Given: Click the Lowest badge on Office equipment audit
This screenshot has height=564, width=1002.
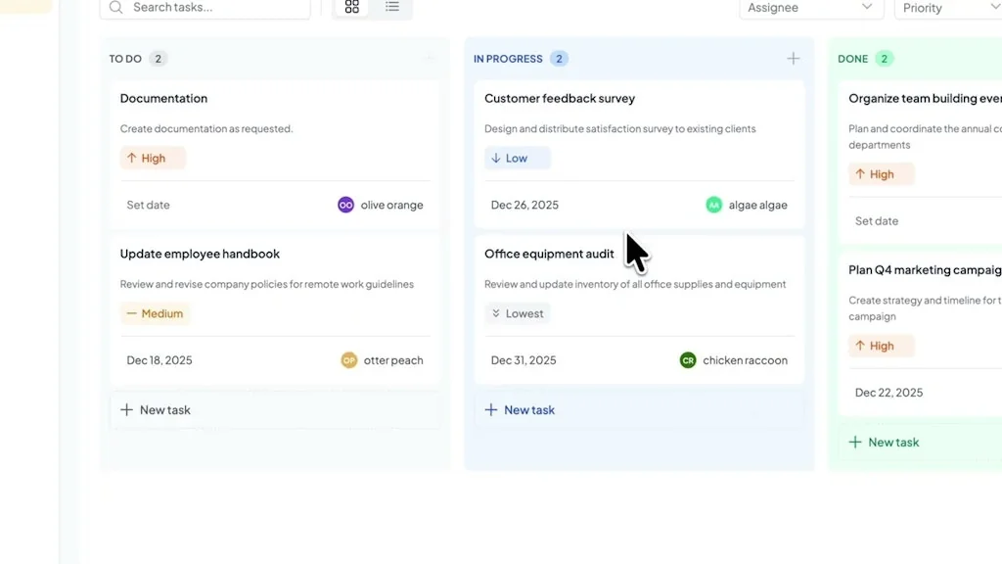Looking at the screenshot, I should pyautogui.click(x=518, y=313).
